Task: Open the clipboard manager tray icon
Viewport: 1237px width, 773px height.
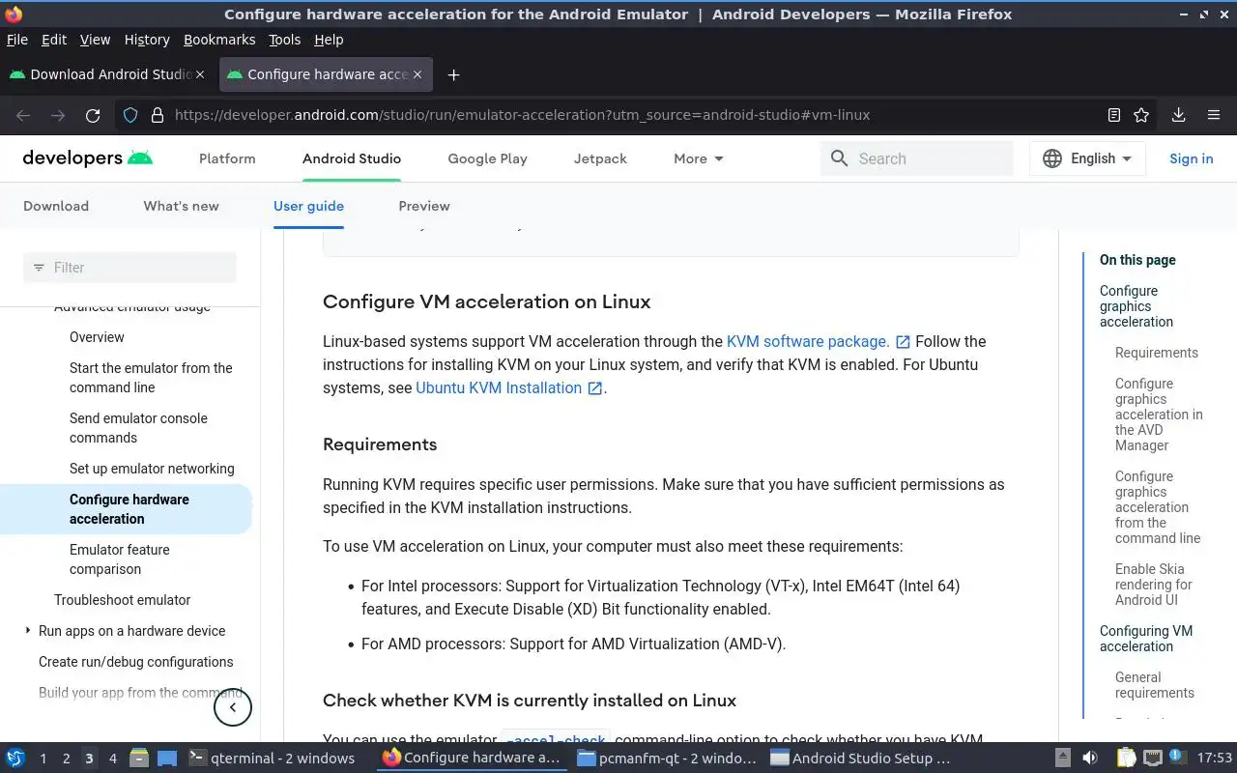Action: click(1126, 758)
